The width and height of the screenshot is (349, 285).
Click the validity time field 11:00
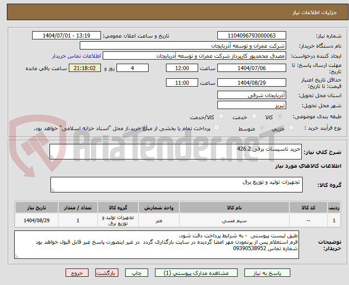tap(182, 82)
